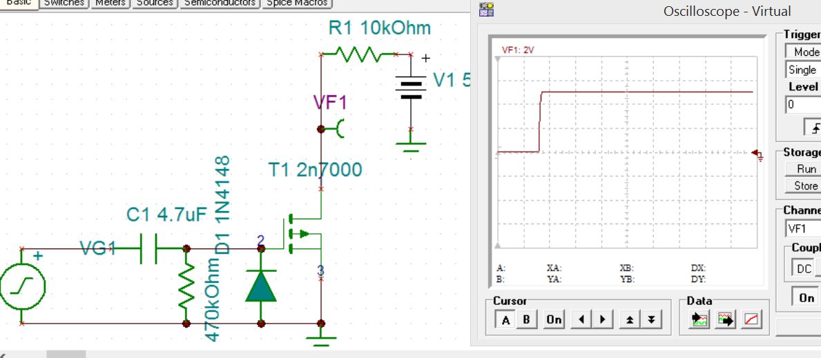Image resolution: width=821 pixels, height=358 pixels.
Task: Select the VF1 voltage probe pin
Action: coord(333,128)
